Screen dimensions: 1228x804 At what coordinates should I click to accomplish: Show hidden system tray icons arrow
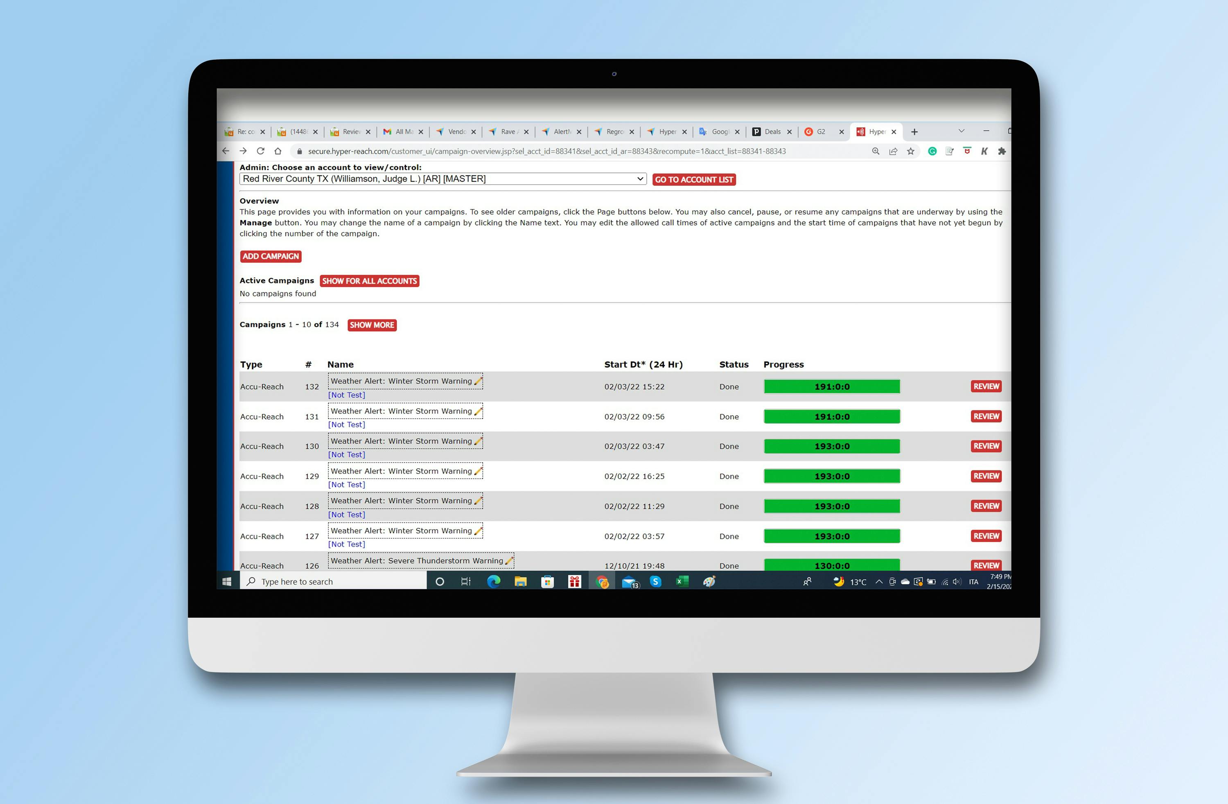click(x=879, y=582)
